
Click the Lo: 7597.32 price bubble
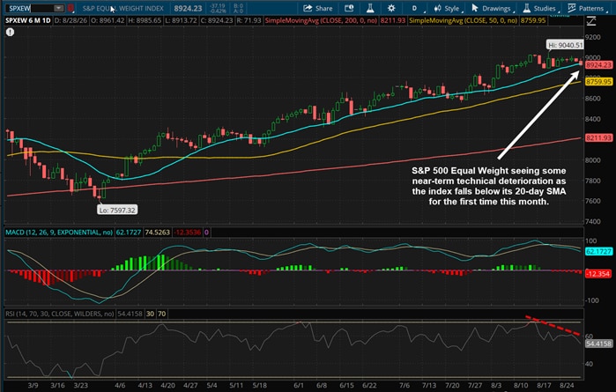[x=117, y=211]
